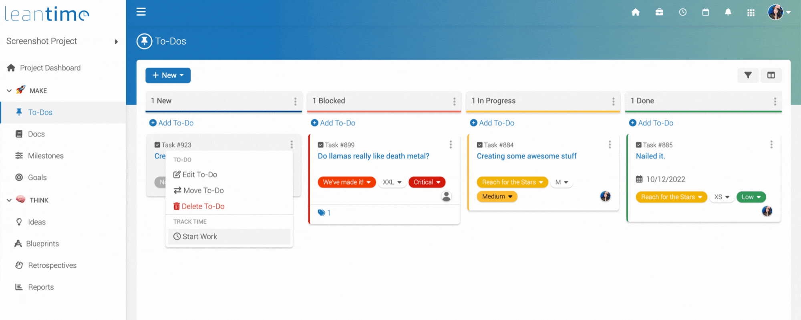Open the New dropdown button
801x320 pixels.
click(x=168, y=75)
